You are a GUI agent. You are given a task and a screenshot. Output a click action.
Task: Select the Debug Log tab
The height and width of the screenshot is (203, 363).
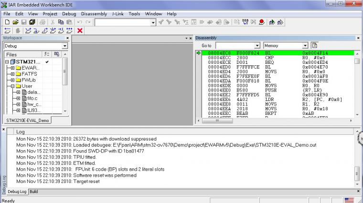point(17,192)
